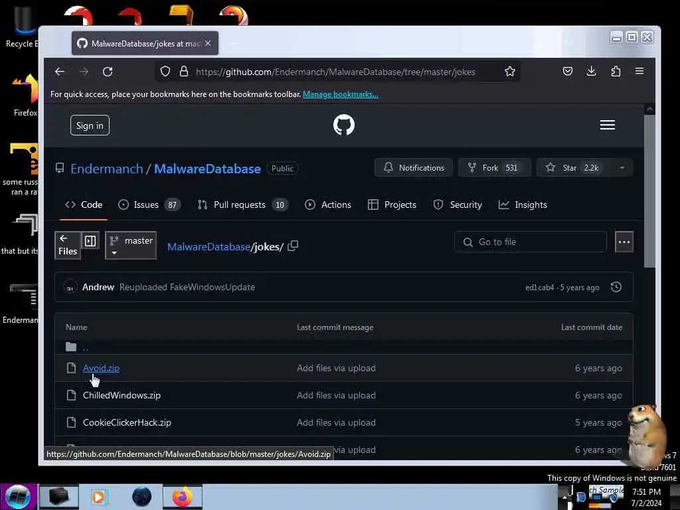Click the Firefox taskbar icon

coord(183,497)
